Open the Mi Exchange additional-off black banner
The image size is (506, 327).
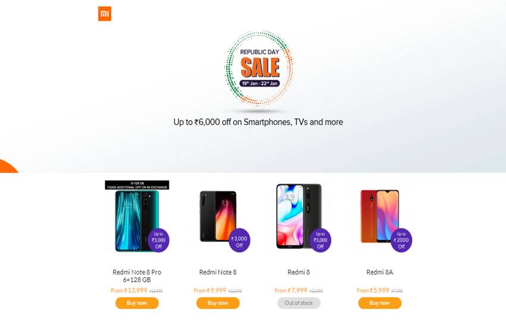137,185
